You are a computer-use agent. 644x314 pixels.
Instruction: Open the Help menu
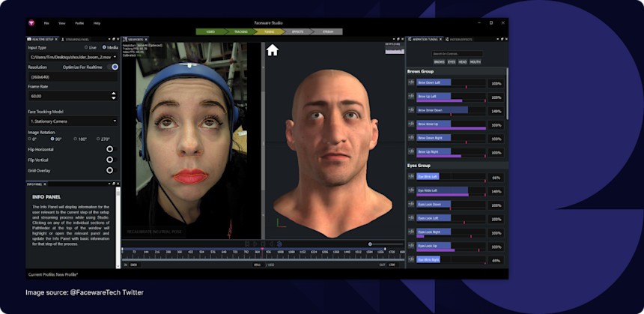(x=97, y=23)
